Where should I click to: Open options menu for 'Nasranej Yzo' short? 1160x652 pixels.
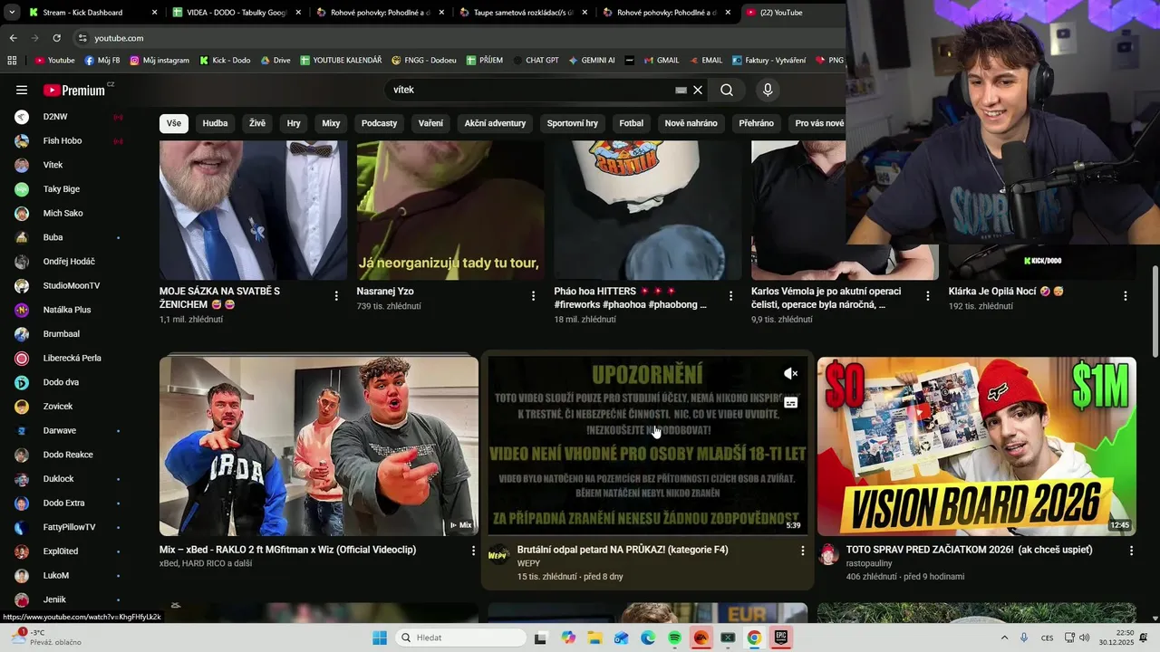pos(533,296)
